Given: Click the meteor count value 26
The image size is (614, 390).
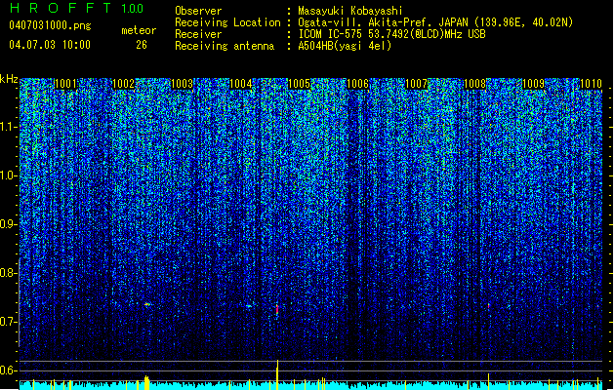Looking at the screenshot, I should click(x=142, y=45).
